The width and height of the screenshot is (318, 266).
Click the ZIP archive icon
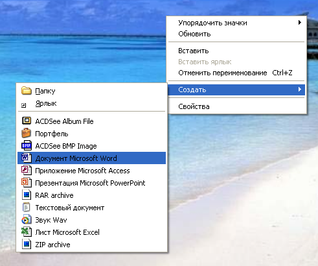pyautogui.click(x=27, y=244)
